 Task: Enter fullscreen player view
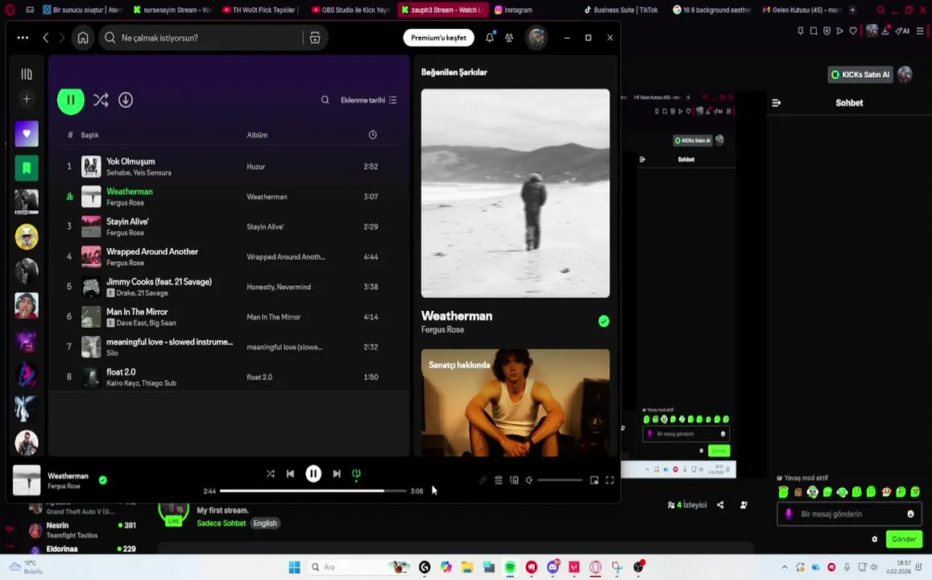(610, 480)
